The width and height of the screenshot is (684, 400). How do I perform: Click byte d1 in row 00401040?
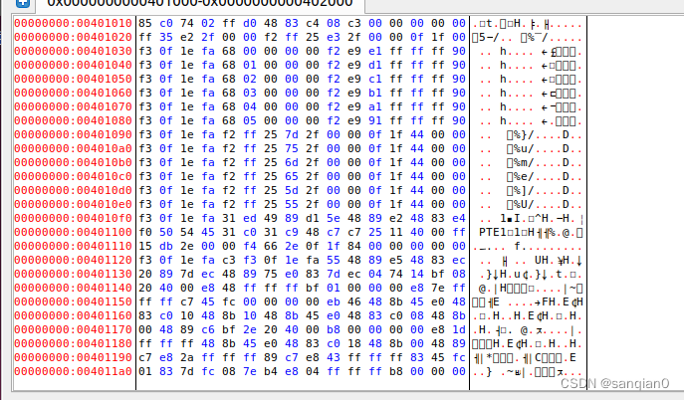[375, 65]
